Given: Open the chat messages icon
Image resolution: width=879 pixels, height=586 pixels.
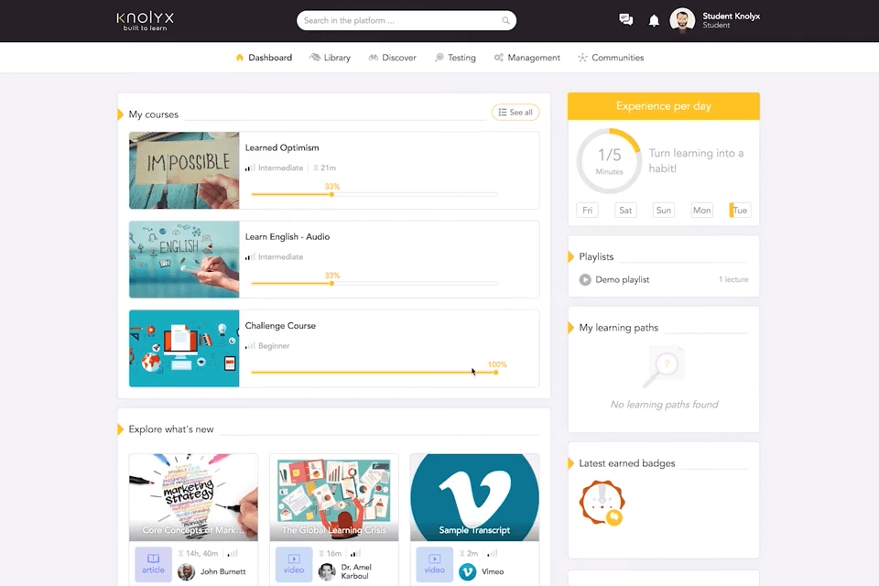Looking at the screenshot, I should [625, 20].
